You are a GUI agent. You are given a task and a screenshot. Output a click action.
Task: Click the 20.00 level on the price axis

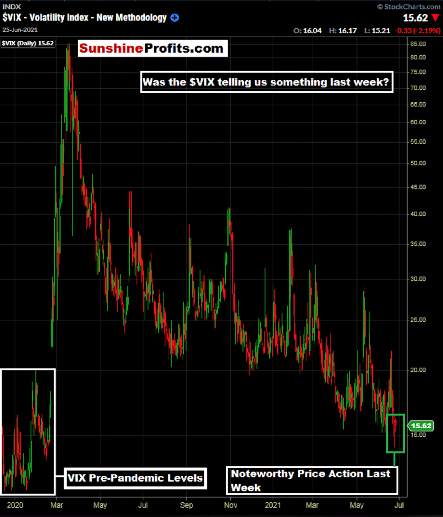[x=418, y=370]
